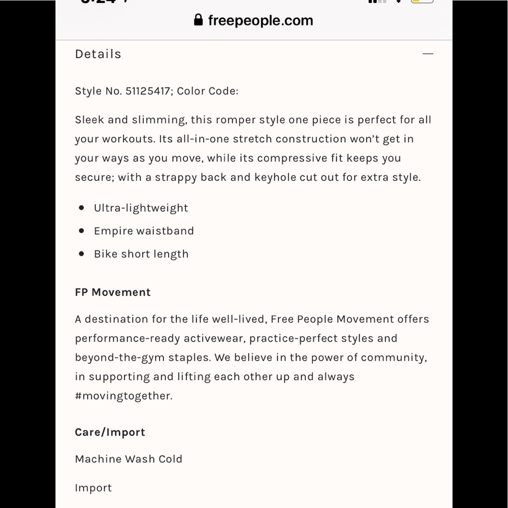This screenshot has width=508, height=508.
Task: Tap the clock time in status bar
Action: click(104, 2)
